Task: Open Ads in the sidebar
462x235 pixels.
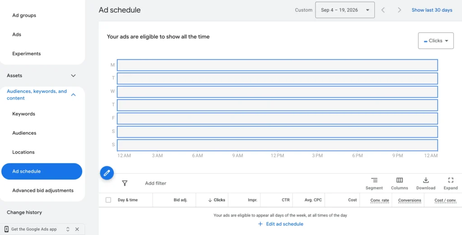Action: (x=17, y=34)
